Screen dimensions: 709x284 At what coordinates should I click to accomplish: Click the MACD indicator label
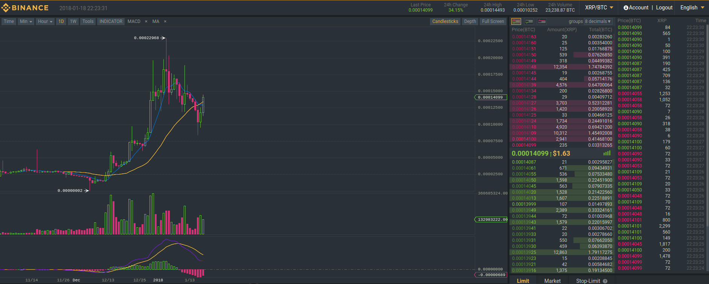tap(134, 21)
